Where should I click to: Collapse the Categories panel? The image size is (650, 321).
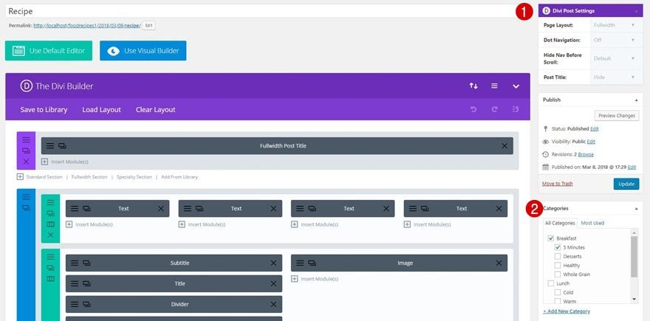(x=636, y=208)
